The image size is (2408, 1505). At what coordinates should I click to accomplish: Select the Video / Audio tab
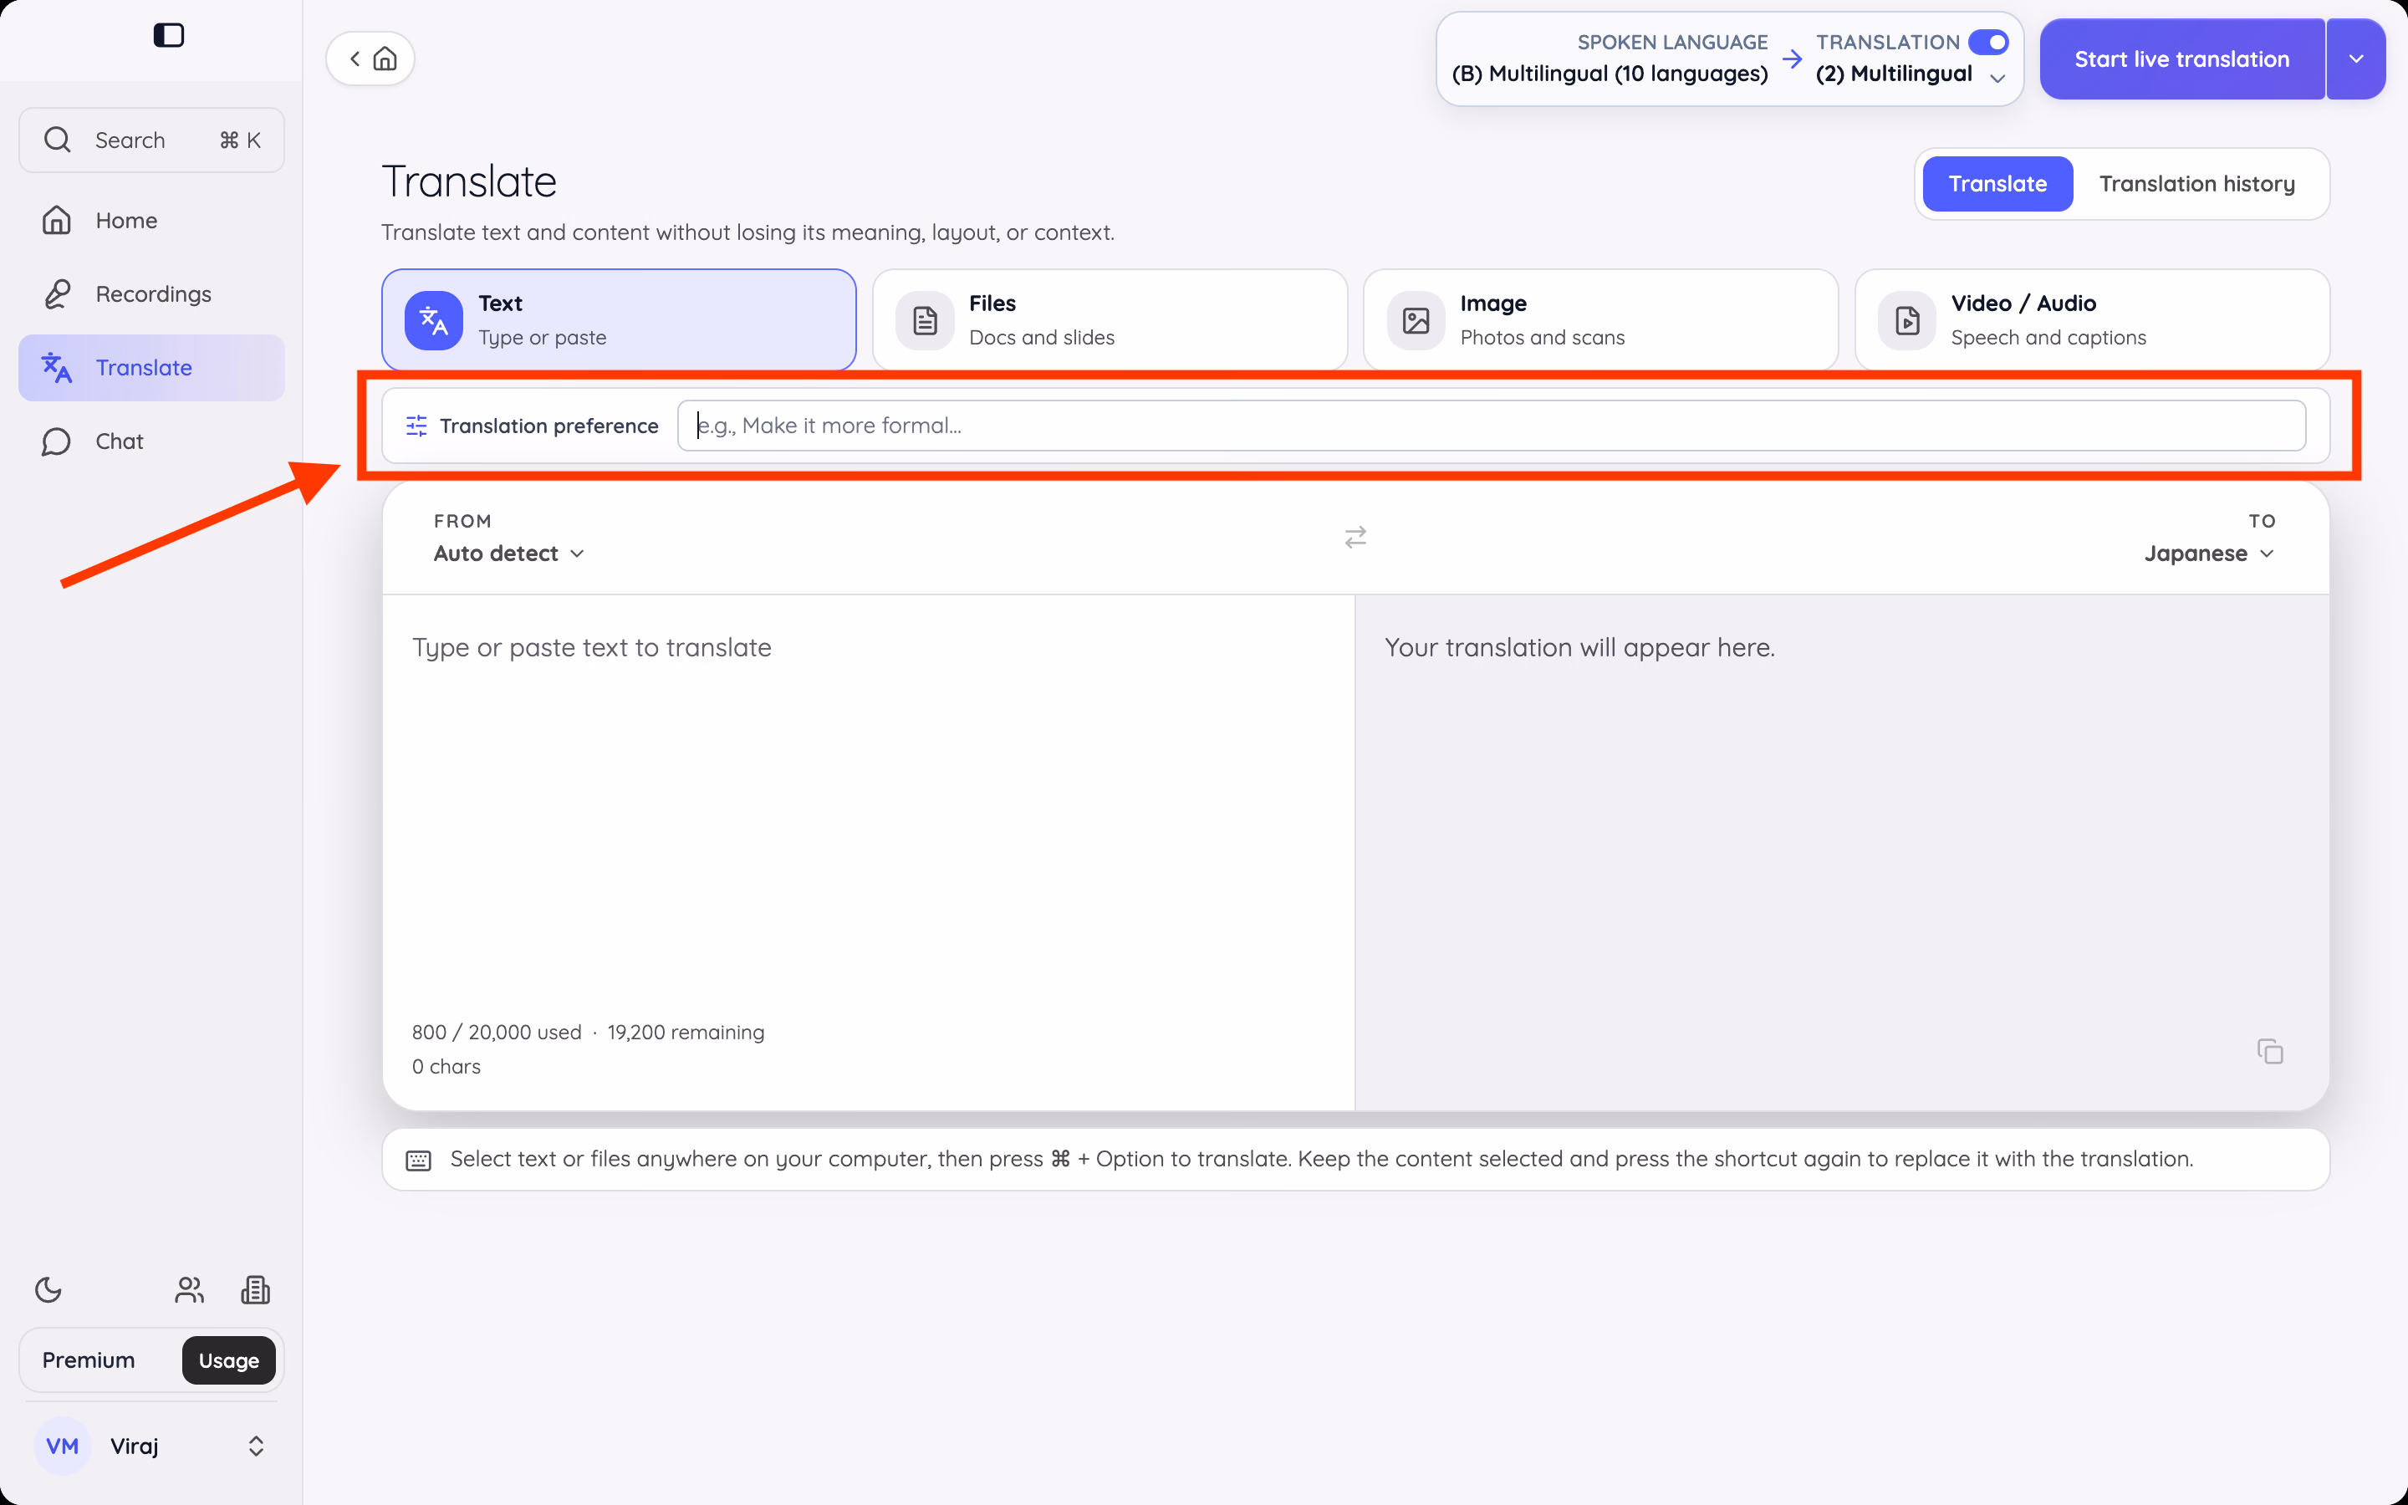click(2092, 319)
